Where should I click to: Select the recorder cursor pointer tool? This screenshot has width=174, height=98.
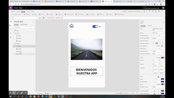tap(14, 93)
